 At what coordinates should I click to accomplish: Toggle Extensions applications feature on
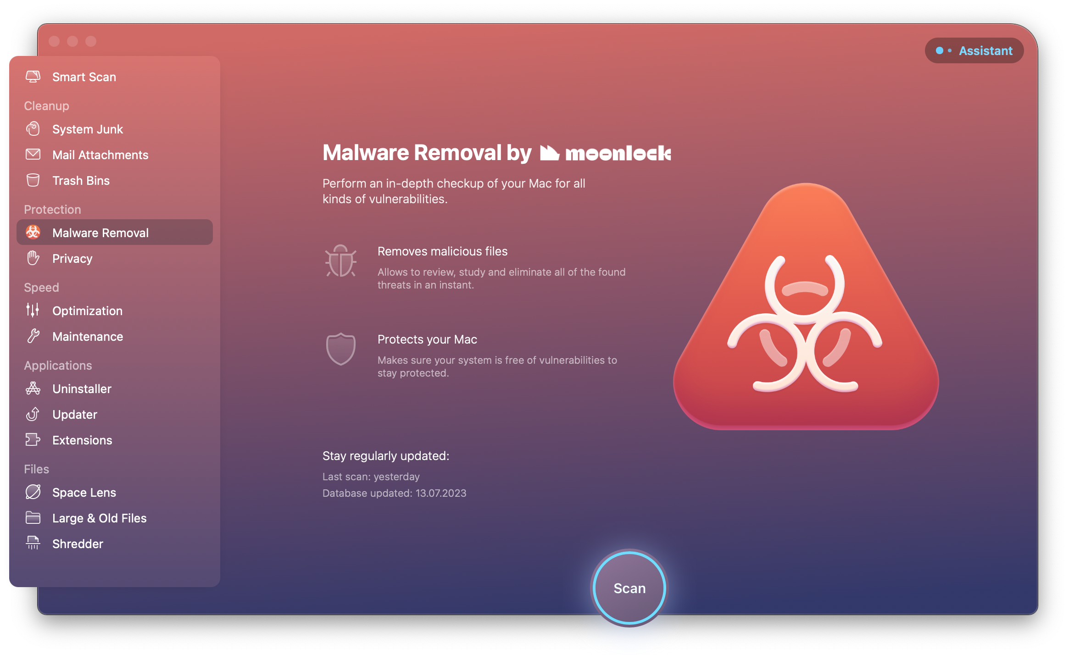(x=83, y=440)
